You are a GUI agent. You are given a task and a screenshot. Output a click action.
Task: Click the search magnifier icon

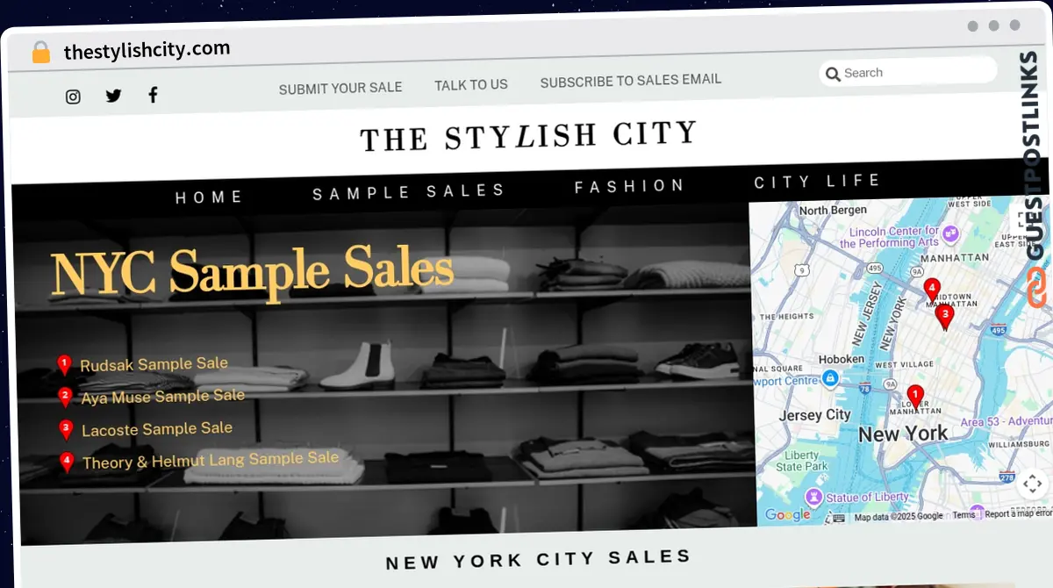832,74
